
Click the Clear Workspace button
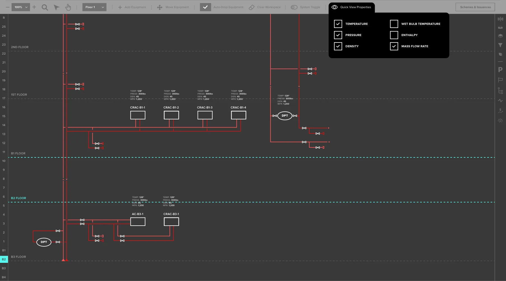(265, 7)
